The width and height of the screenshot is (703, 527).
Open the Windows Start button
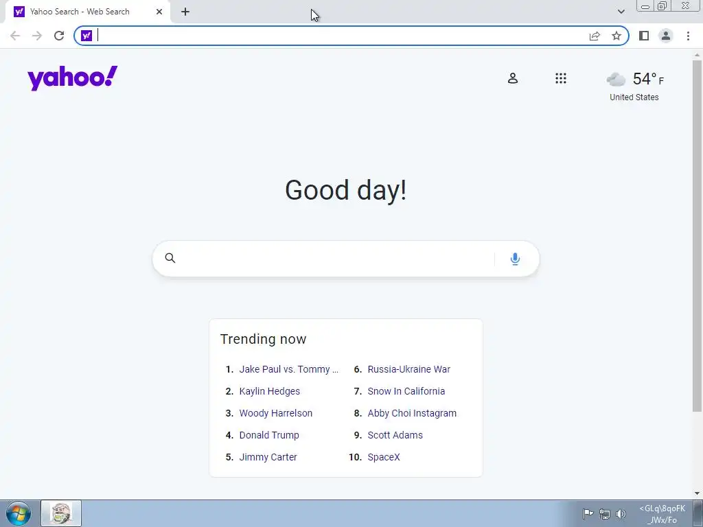pos(19,513)
